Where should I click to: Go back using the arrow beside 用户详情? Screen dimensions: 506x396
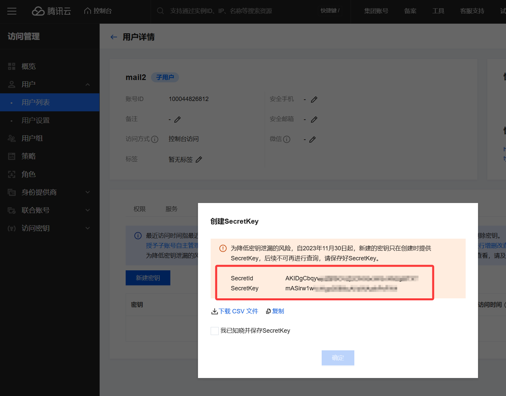pyautogui.click(x=114, y=37)
